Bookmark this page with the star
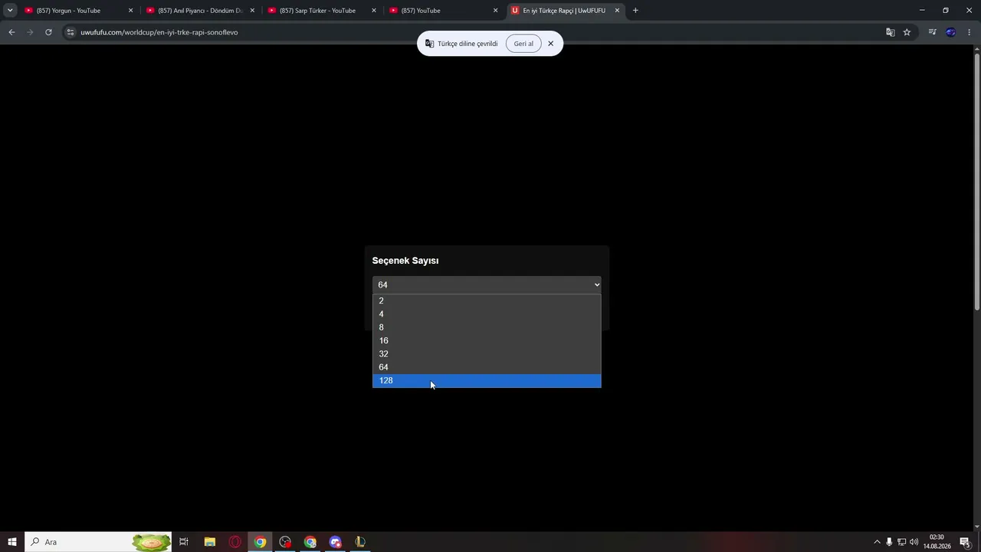Viewport: 981px width, 552px height. coord(907,32)
